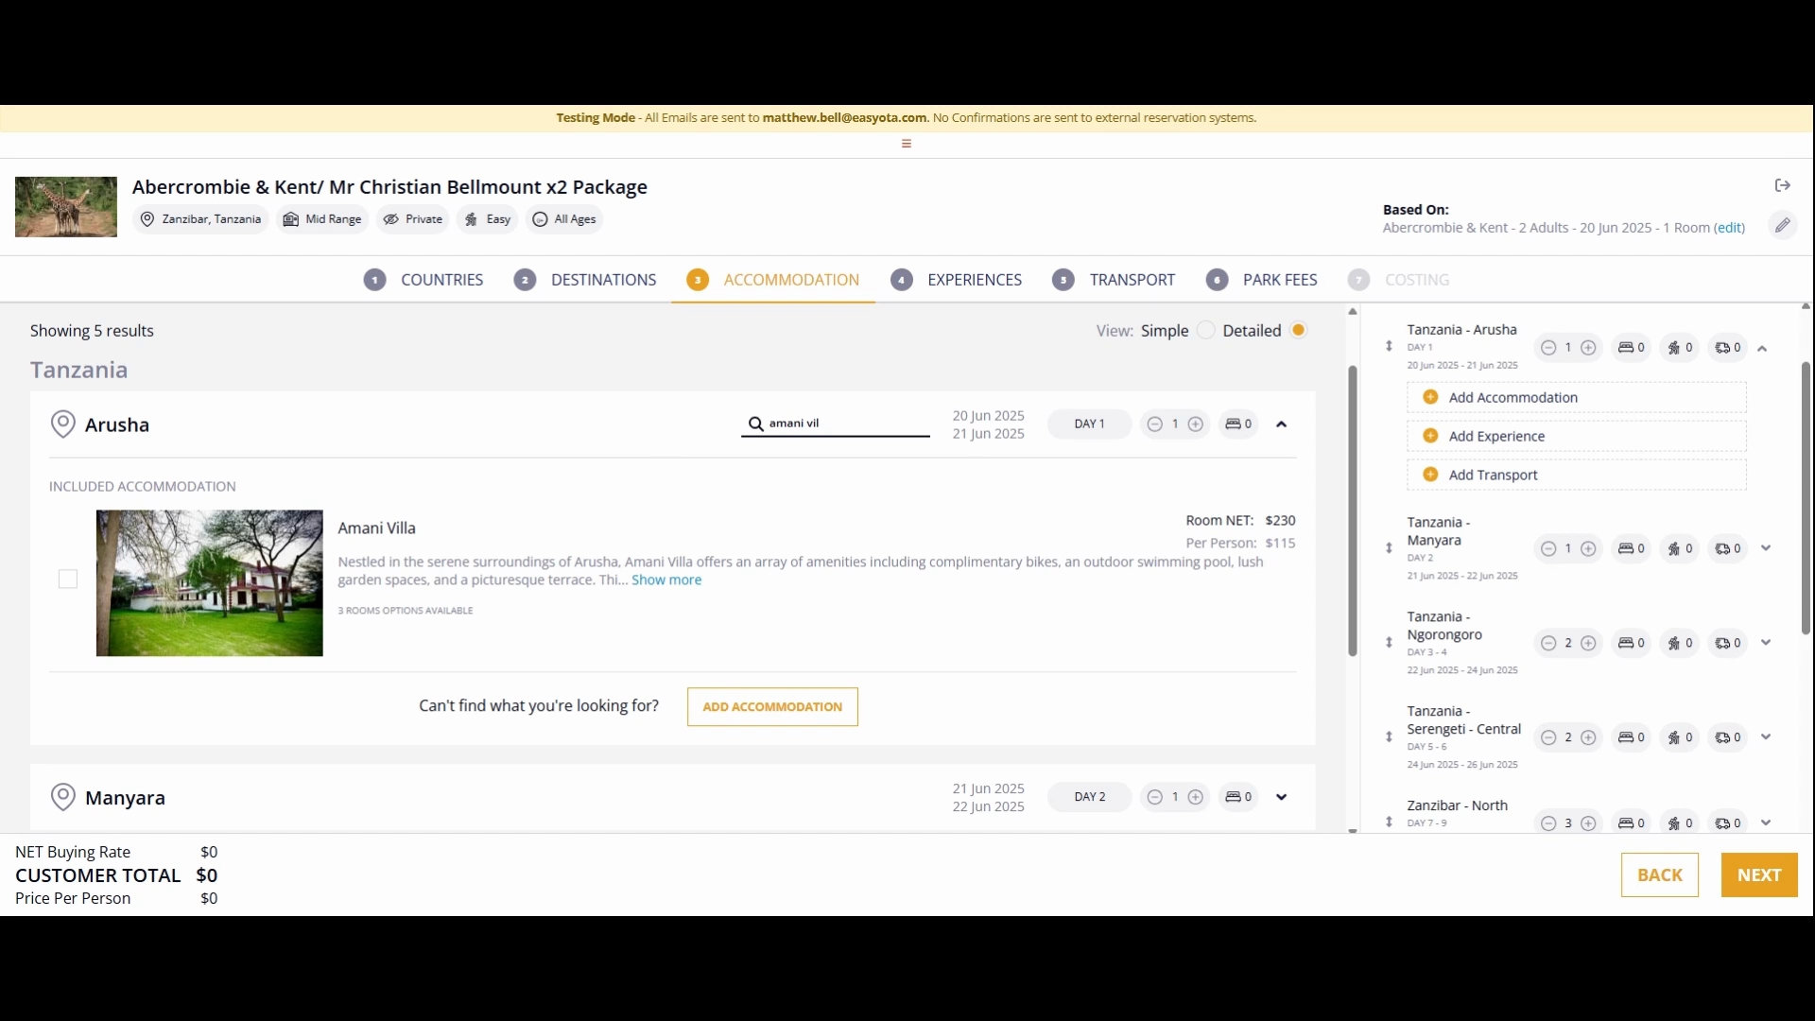
Task: Tick the Amani Villa checkbox
Action: (x=68, y=579)
